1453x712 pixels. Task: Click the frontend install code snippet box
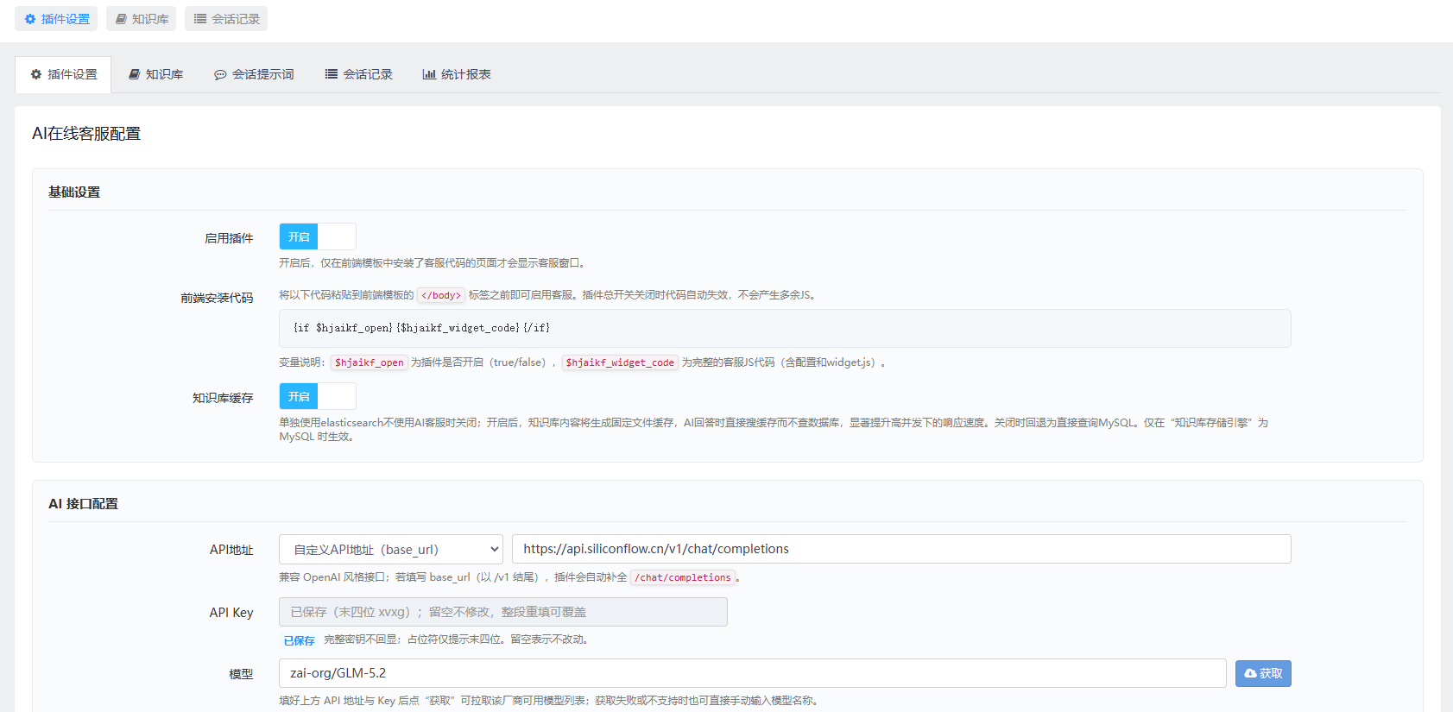click(785, 328)
